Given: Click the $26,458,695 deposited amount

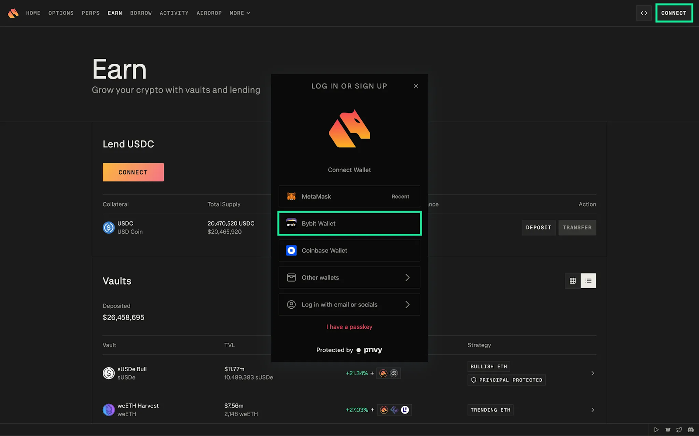Looking at the screenshot, I should (x=124, y=317).
